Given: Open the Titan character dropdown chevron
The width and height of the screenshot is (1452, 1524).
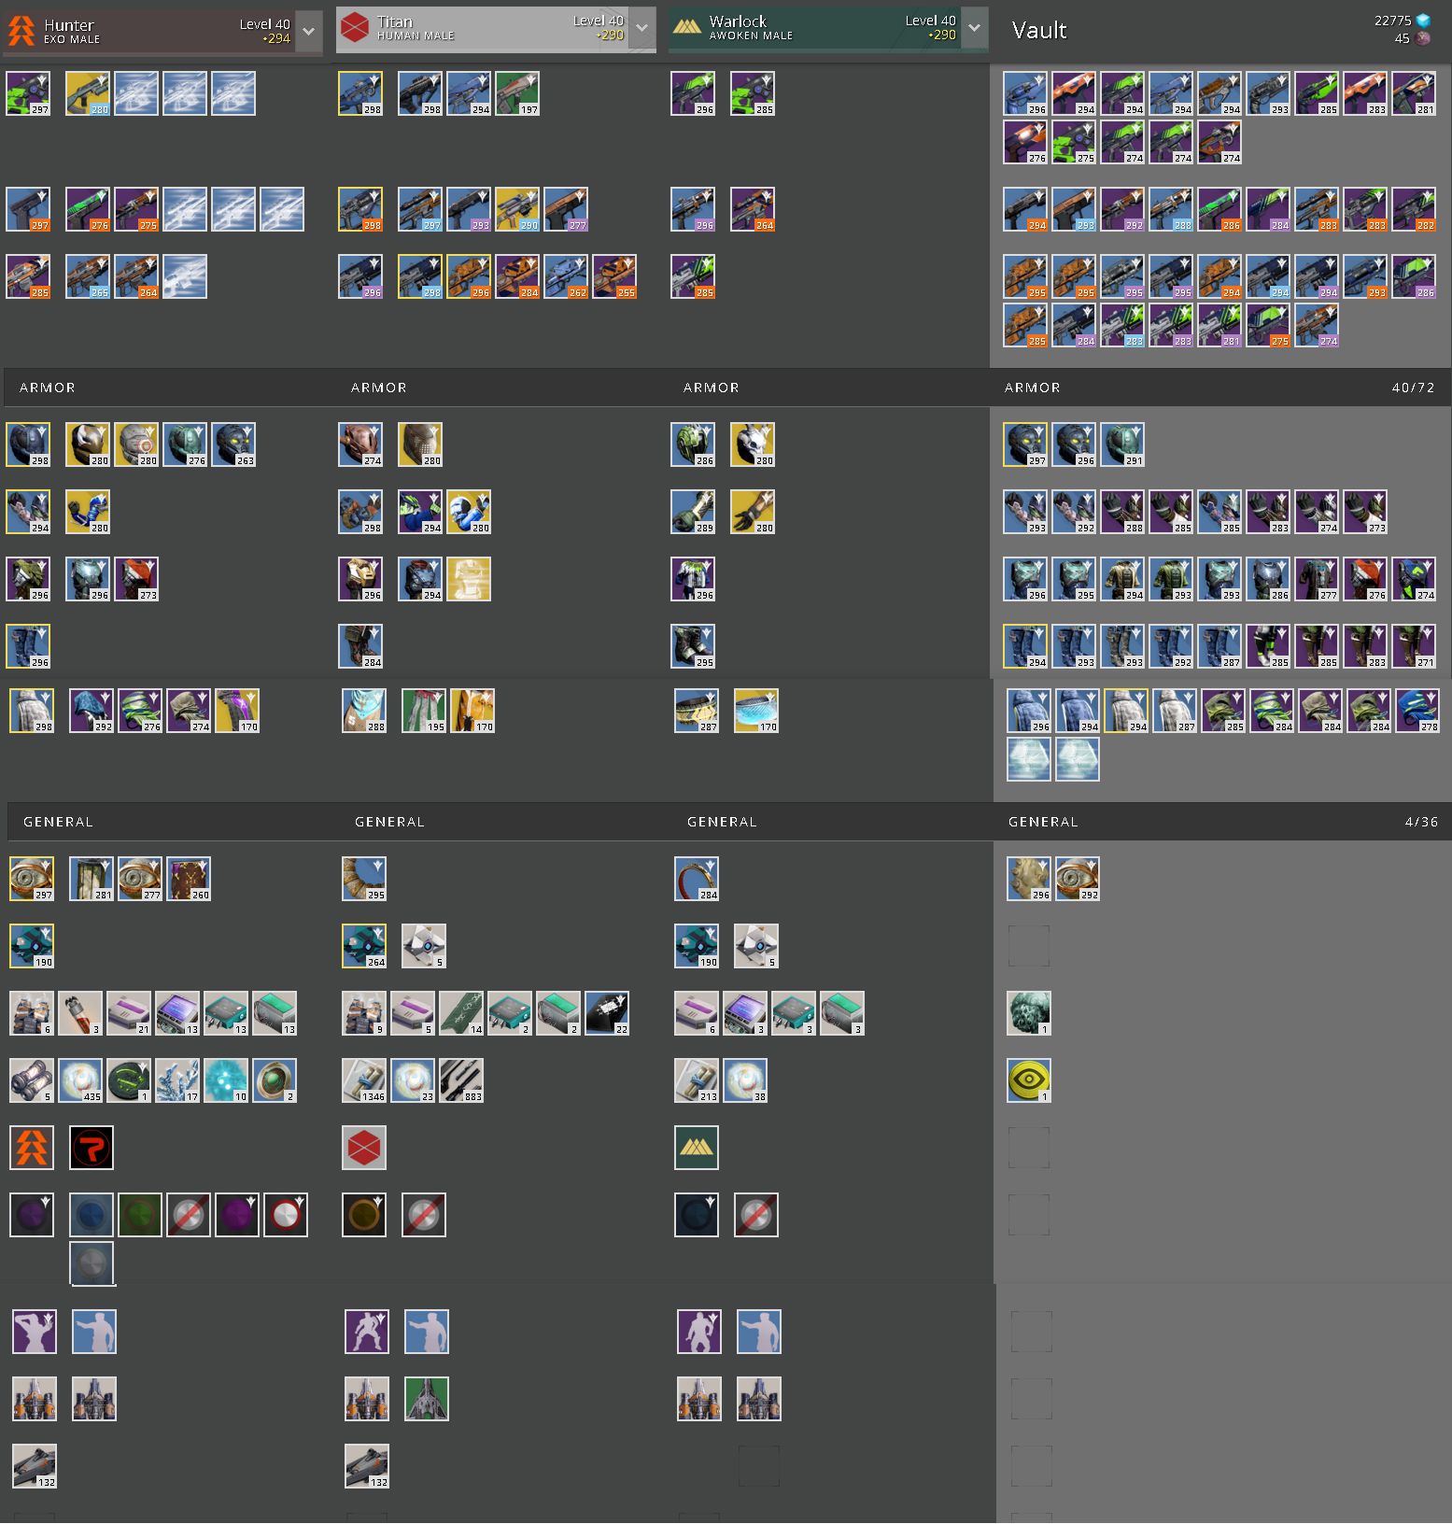Looking at the screenshot, I should pyautogui.click(x=641, y=28).
